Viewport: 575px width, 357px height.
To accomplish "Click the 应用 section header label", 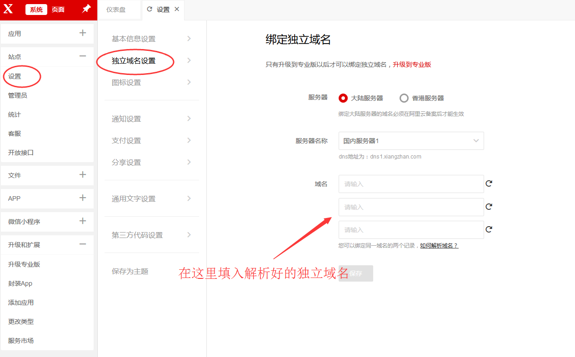I will pyautogui.click(x=15, y=34).
